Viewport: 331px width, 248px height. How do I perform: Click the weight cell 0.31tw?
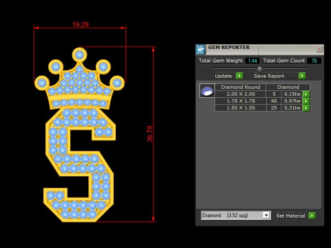click(x=292, y=108)
